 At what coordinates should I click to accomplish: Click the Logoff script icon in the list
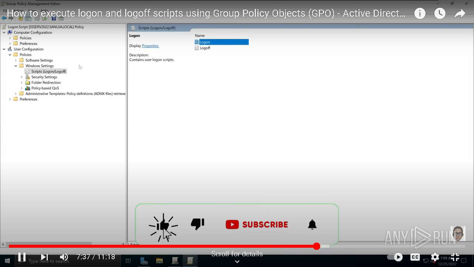197,48
